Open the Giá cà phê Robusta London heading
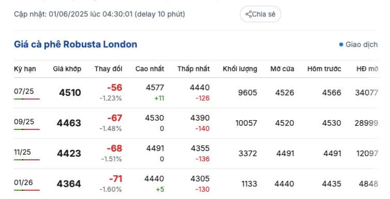This screenshot has width=390, height=199. pyautogui.click(x=76, y=44)
